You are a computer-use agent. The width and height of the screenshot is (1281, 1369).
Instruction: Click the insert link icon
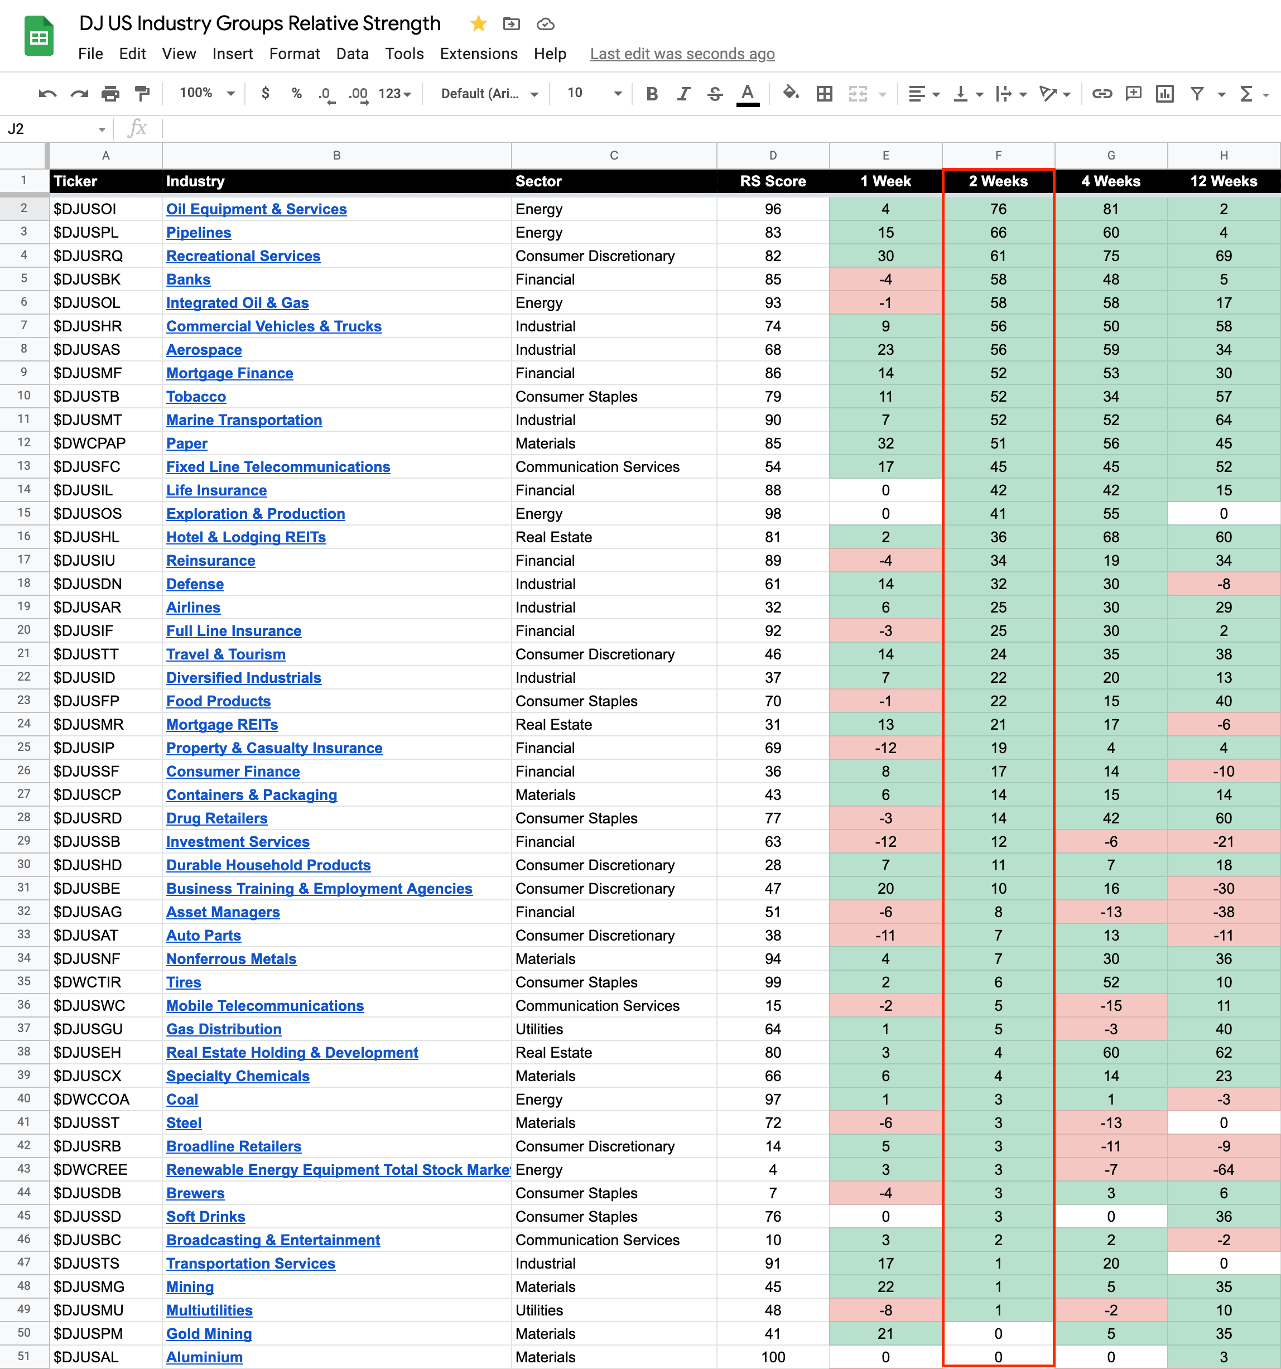(x=1101, y=94)
